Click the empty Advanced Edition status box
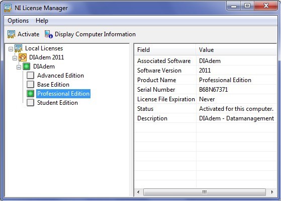The width and height of the screenshot is (281, 201). pos(31,76)
